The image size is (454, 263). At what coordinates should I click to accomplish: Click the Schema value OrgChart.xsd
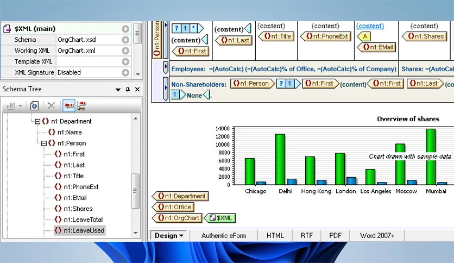[77, 40]
